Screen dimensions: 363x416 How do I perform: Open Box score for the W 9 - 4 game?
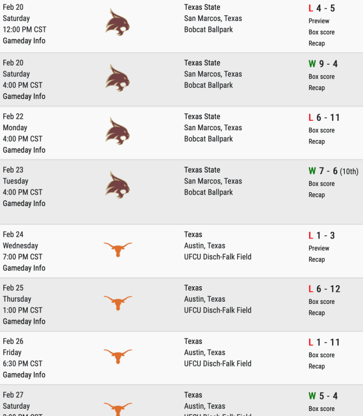click(x=321, y=77)
